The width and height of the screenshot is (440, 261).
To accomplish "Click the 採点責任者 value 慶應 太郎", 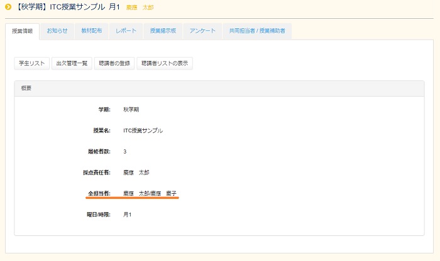I will click(136, 172).
